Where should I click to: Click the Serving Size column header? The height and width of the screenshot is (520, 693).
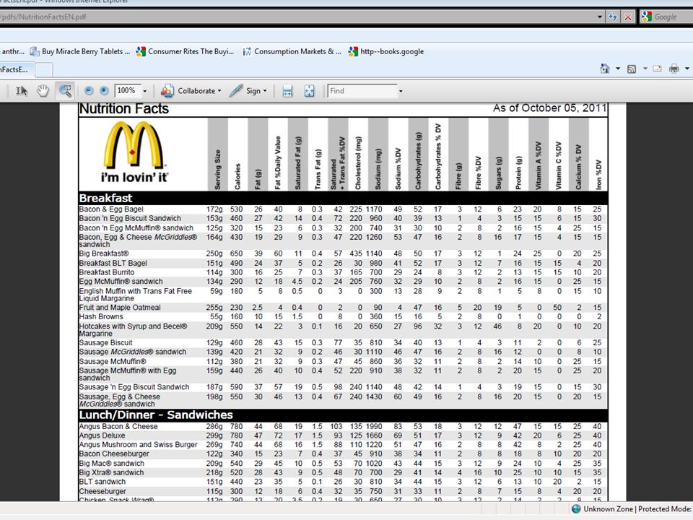coord(217,170)
